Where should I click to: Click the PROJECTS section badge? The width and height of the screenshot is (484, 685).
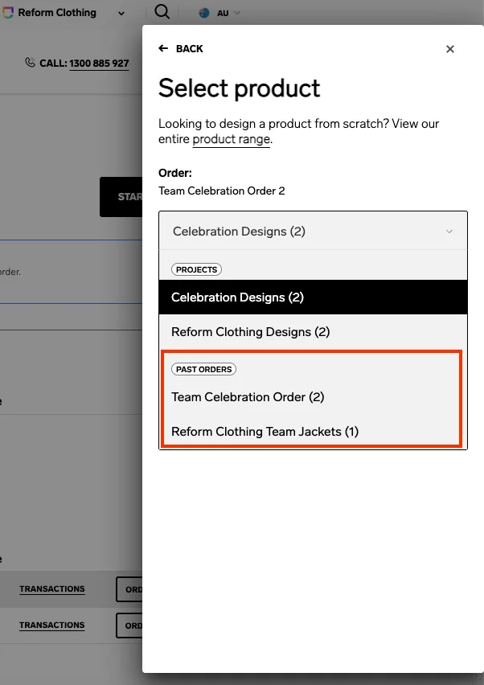coord(196,269)
